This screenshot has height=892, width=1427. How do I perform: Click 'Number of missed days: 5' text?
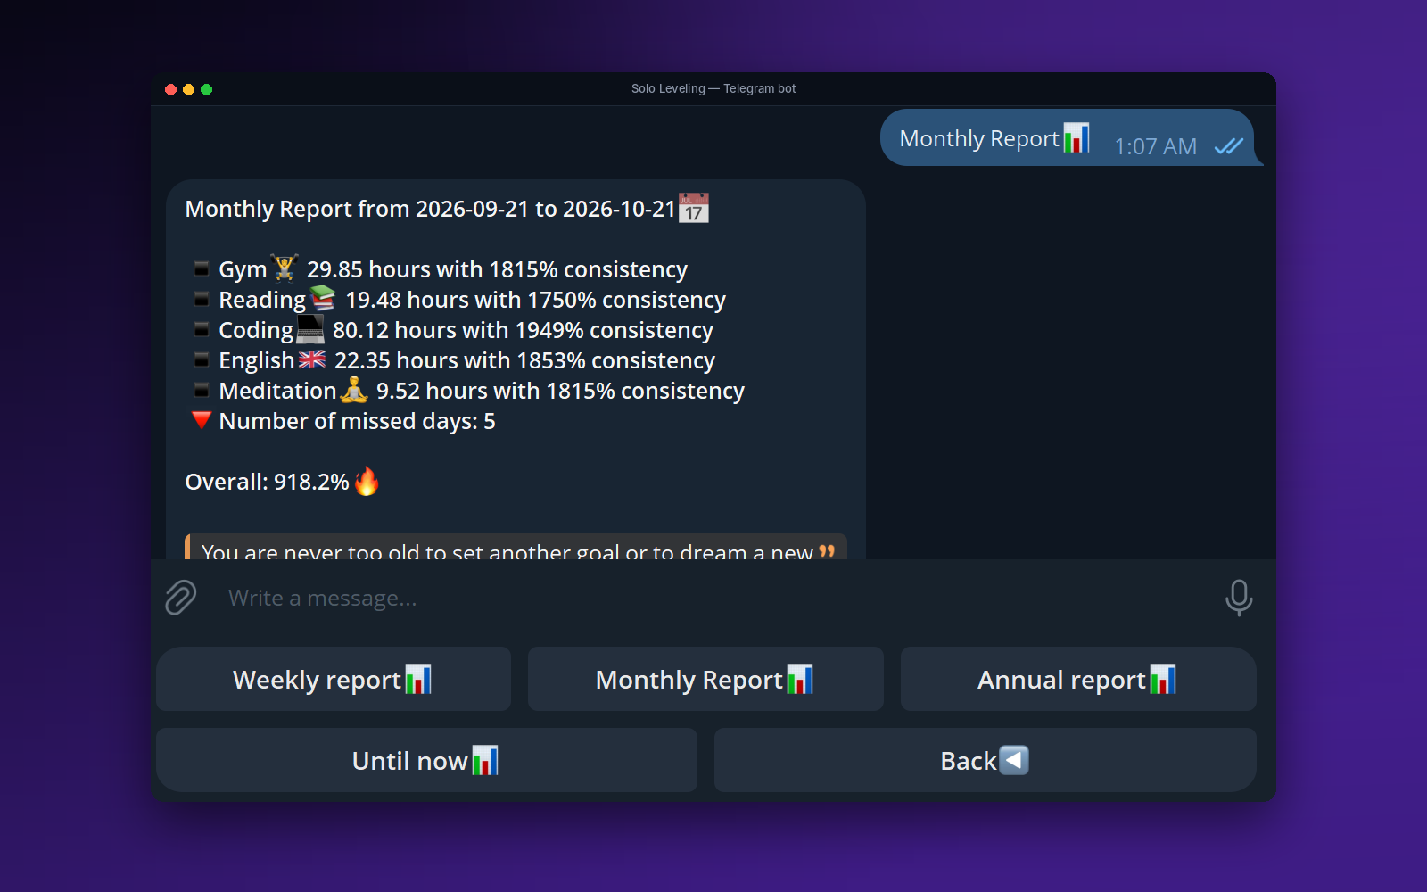357,421
